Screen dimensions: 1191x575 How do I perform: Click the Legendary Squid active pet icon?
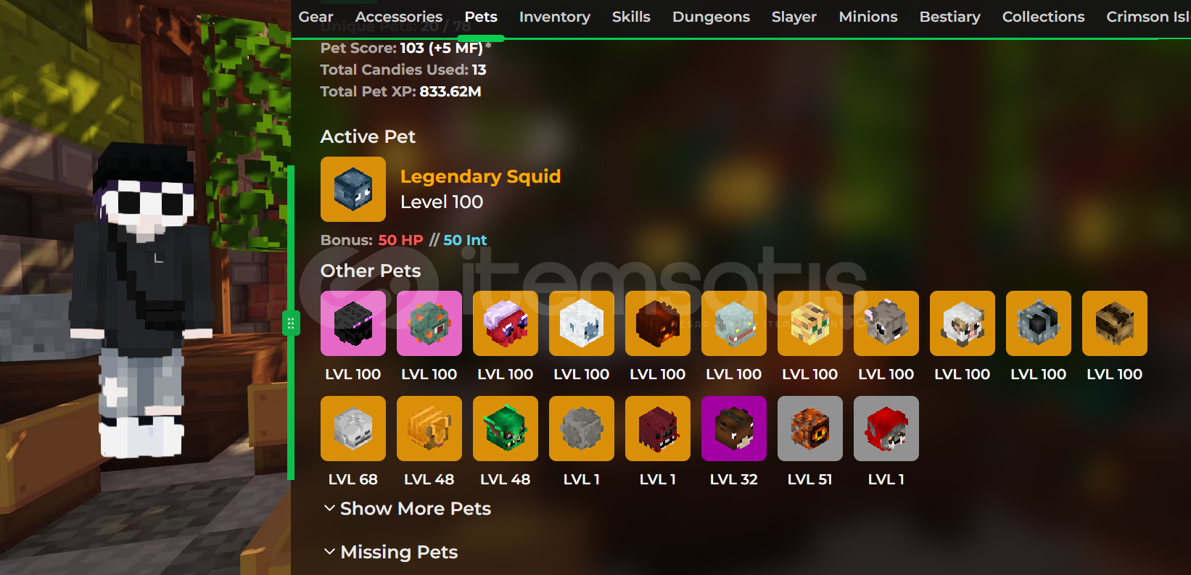353,189
